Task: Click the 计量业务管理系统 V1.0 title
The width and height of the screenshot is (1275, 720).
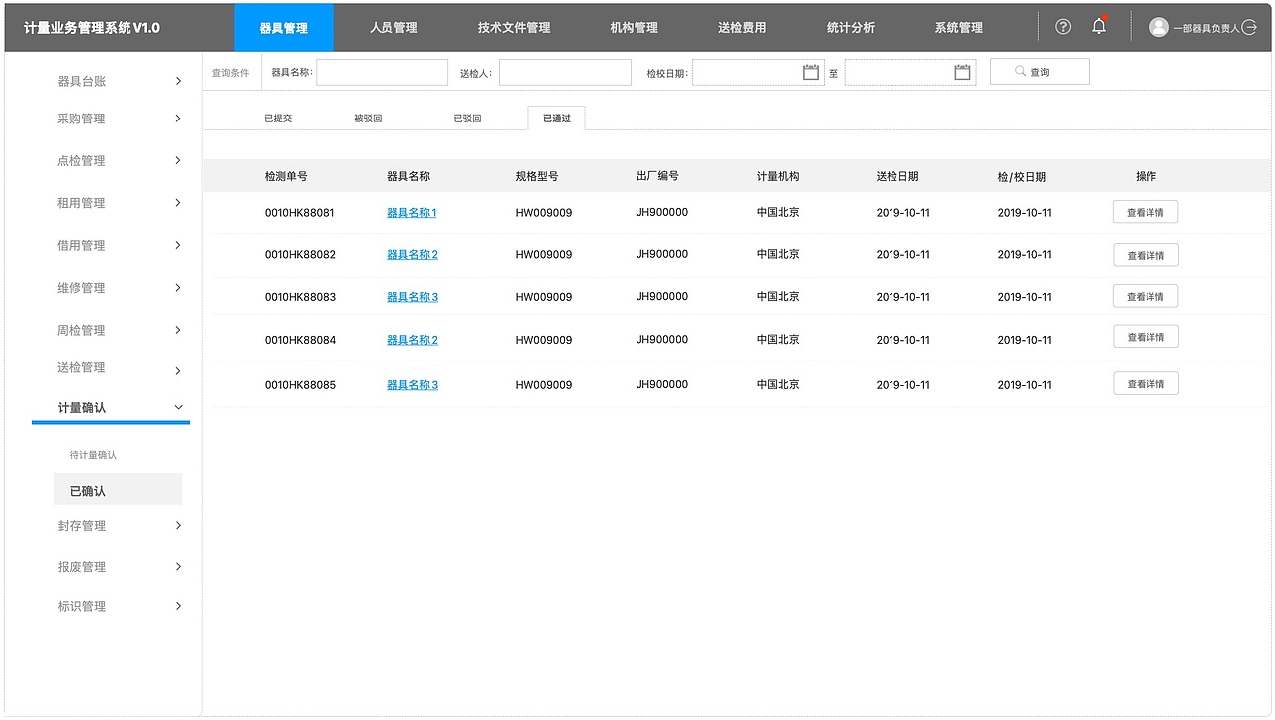Action: [92, 28]
